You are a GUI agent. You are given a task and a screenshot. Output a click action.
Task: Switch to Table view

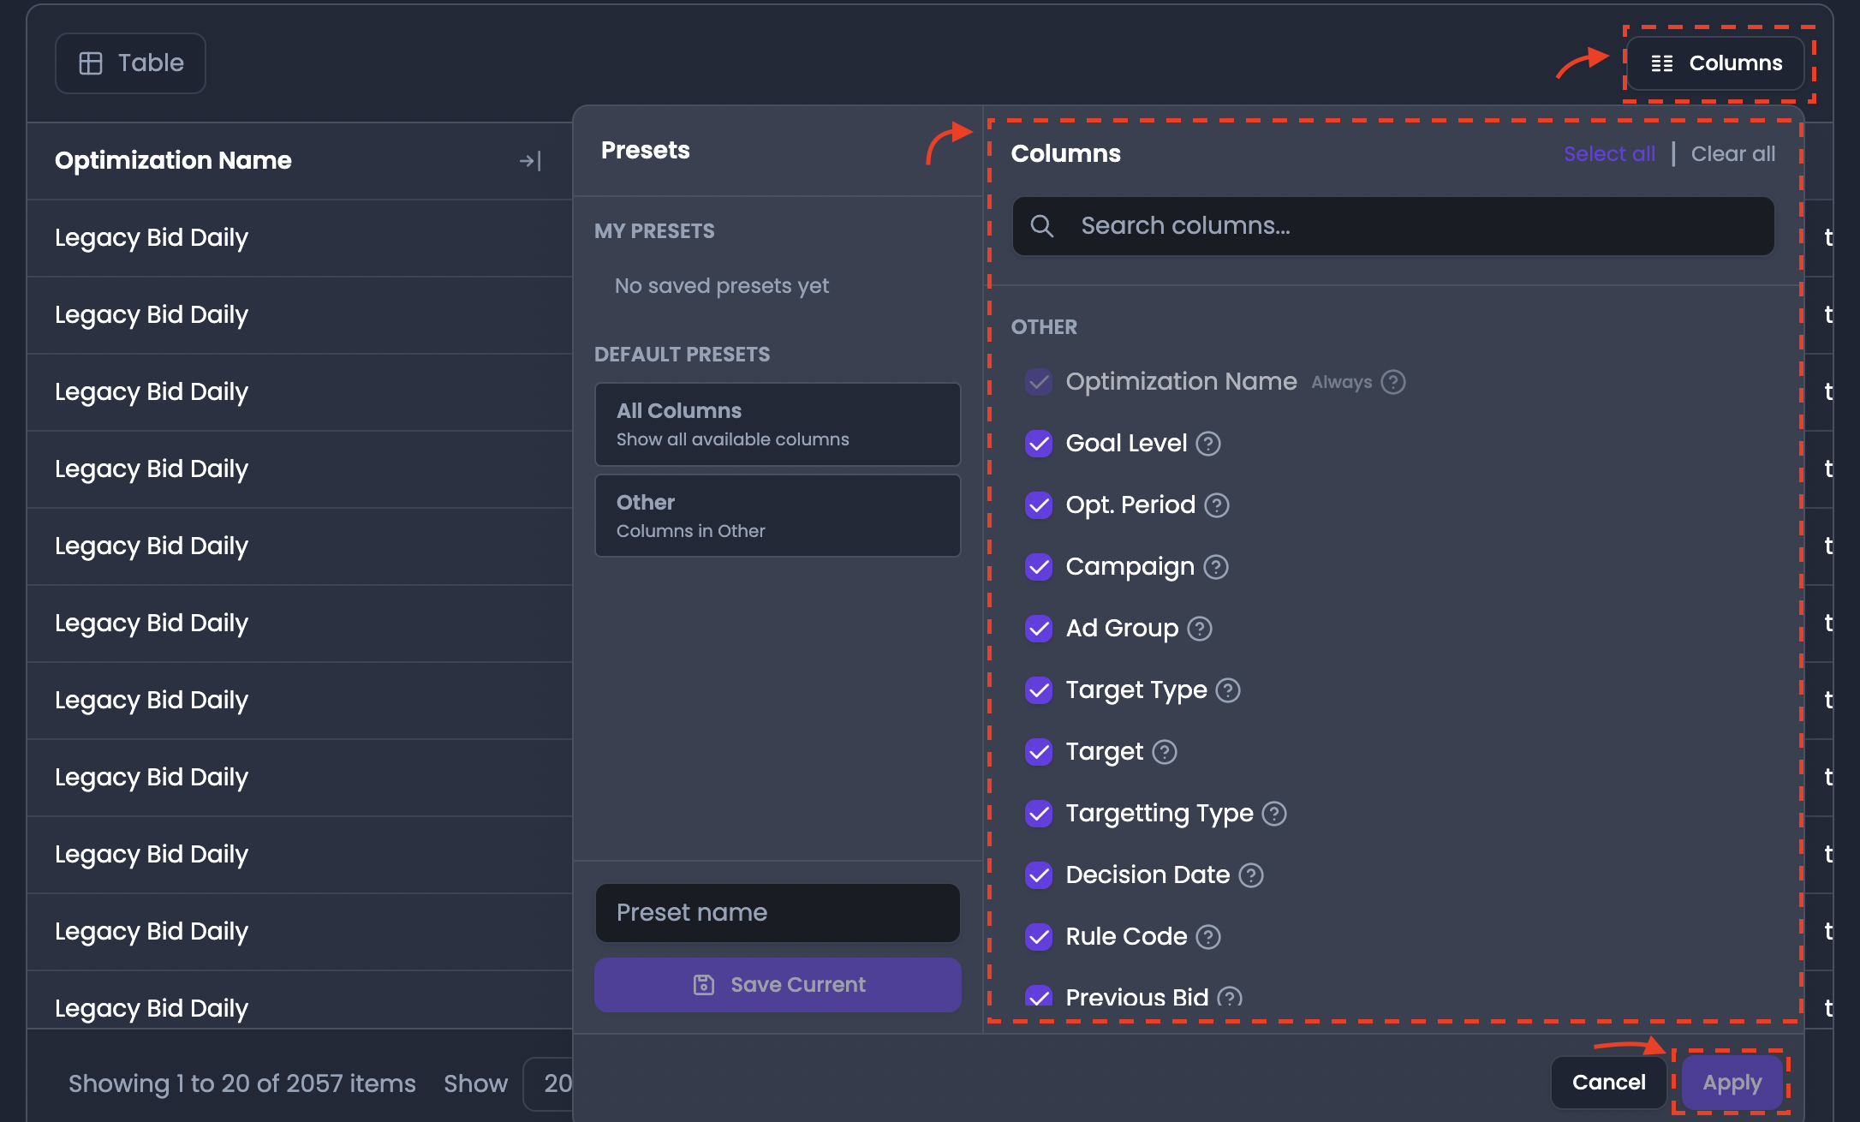click(130, 63)
